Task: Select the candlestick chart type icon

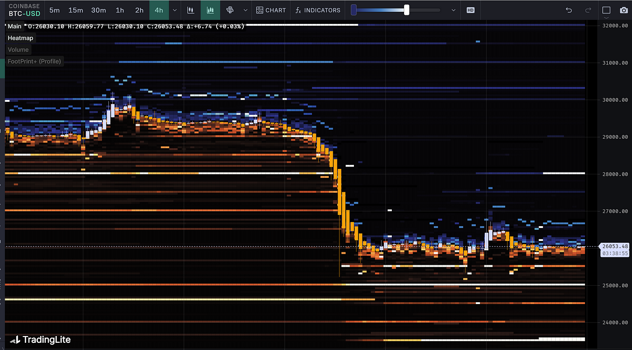Action: [x=191, y=10]
